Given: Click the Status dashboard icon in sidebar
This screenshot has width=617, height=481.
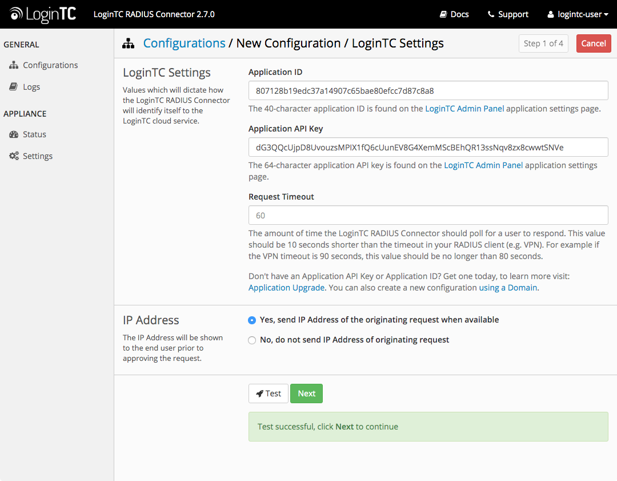Looking at the screenshot, I should point(14,134).
